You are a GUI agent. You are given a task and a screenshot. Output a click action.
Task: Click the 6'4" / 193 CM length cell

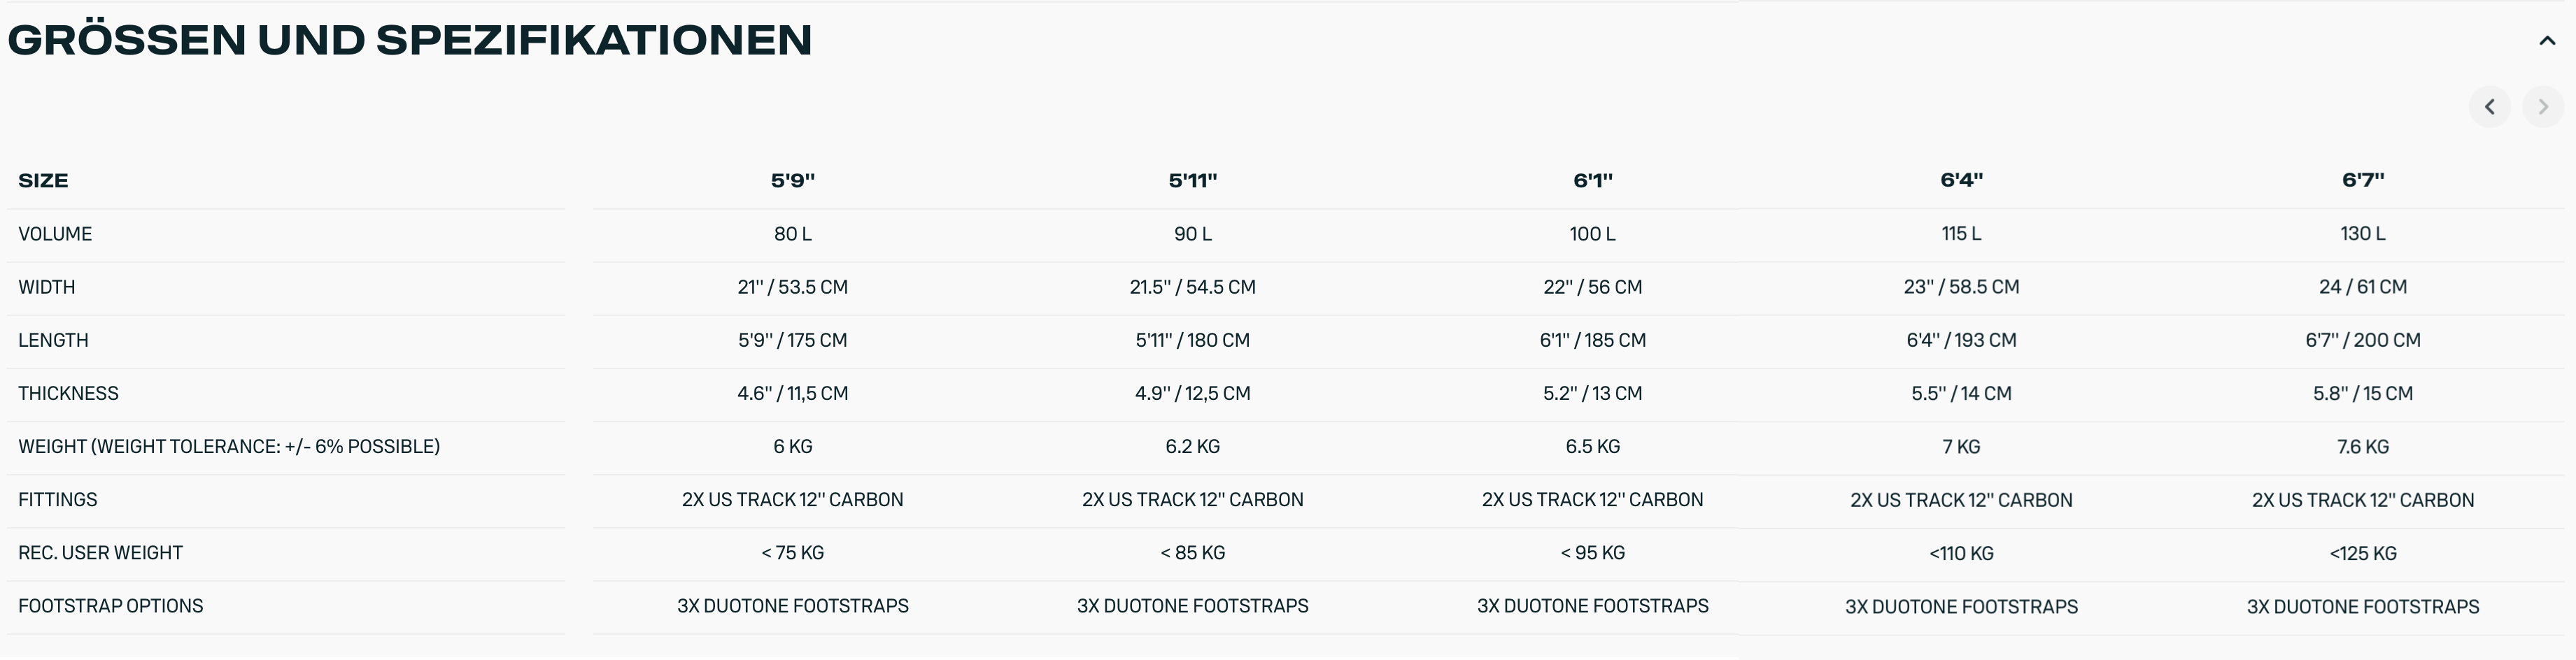click(x=1961, y=340)
